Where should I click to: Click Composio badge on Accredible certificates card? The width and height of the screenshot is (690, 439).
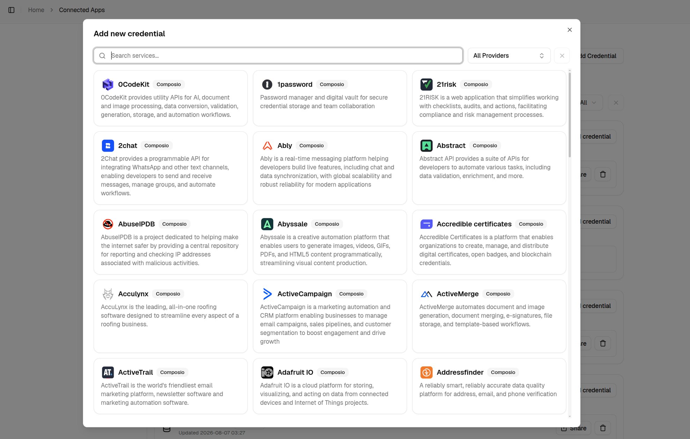click(x=531, y=224)
